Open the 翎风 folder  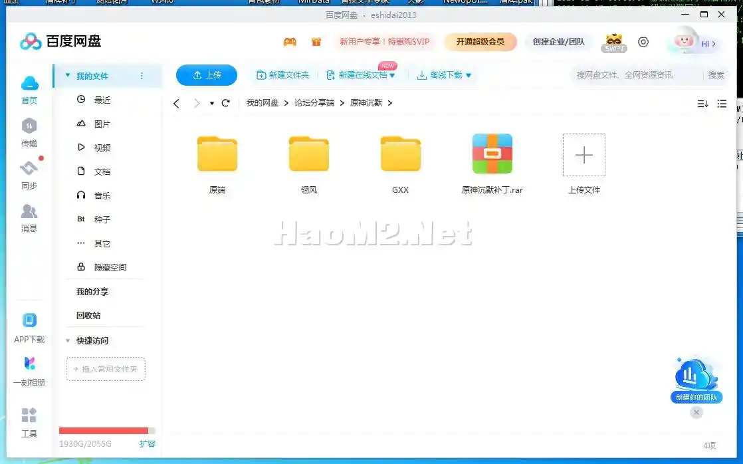click(x=309, y=164)
